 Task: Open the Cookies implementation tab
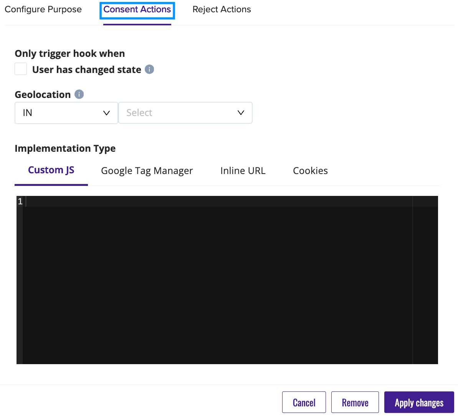(310, 171)
